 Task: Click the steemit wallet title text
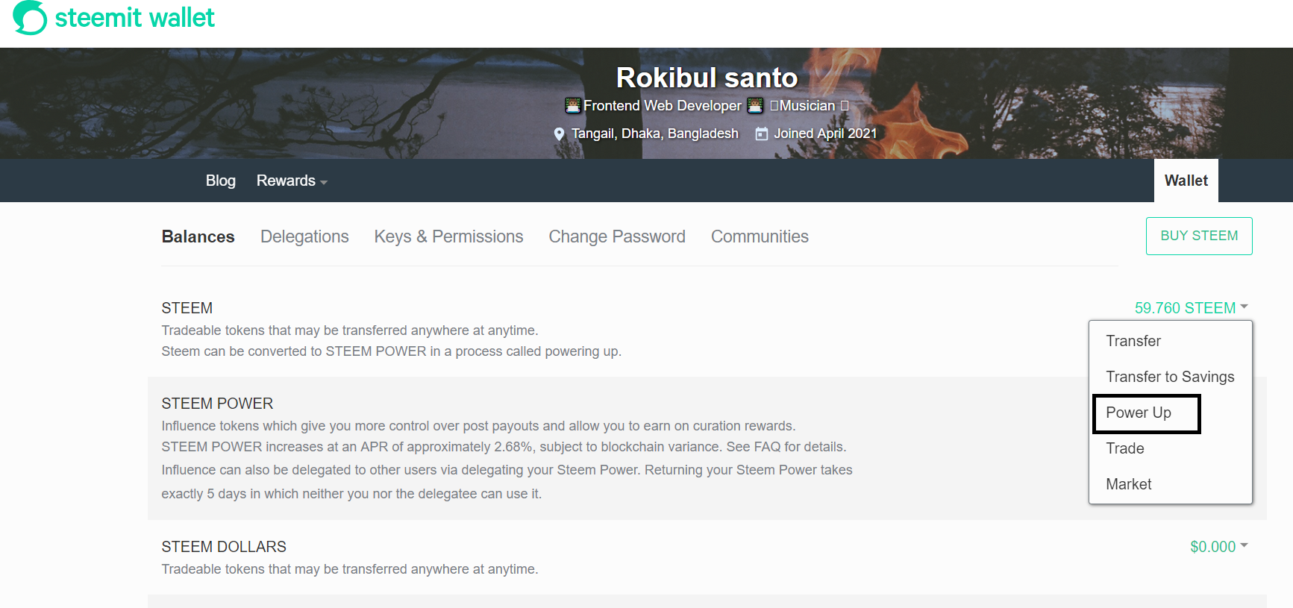click(135, 17)
